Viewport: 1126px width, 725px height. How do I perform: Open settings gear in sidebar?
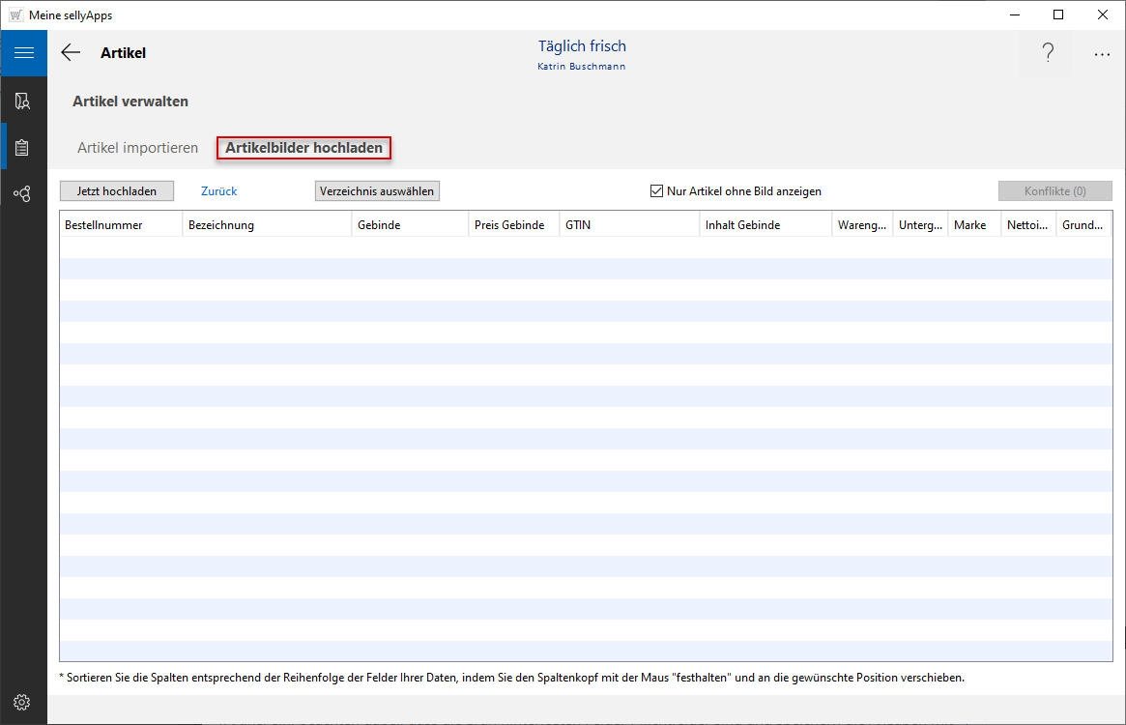(23, 702)
